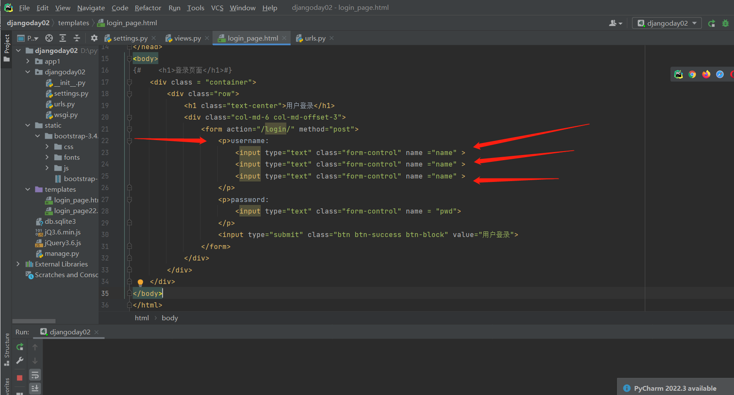Select __init__.py in the Project tree
This screenshot has width=734, height=395.
click(70, 82)
